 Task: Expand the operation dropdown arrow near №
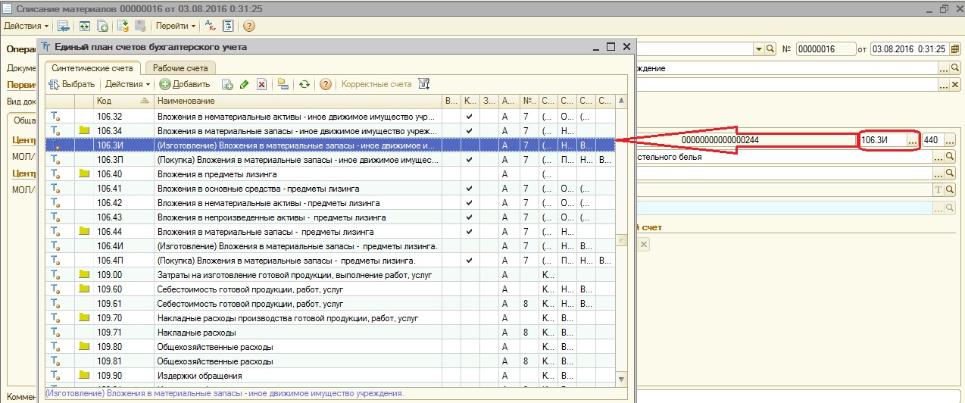tap(759, 48)
